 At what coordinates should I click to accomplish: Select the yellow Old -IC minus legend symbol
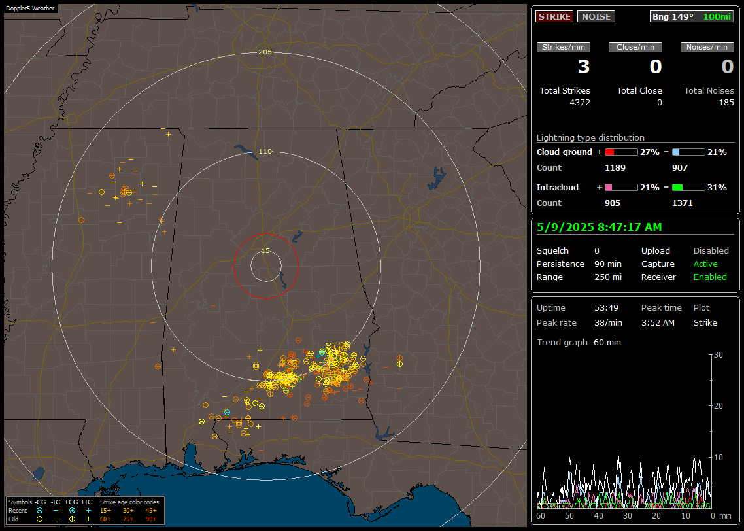click(56, 519)
